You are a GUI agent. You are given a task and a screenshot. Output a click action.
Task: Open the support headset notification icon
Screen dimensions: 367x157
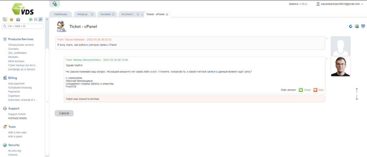point(54,4)
